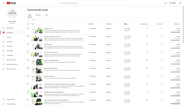Open Contenuti in the sidebar
This screenshot has height=107, width=184.
point(12,33)
